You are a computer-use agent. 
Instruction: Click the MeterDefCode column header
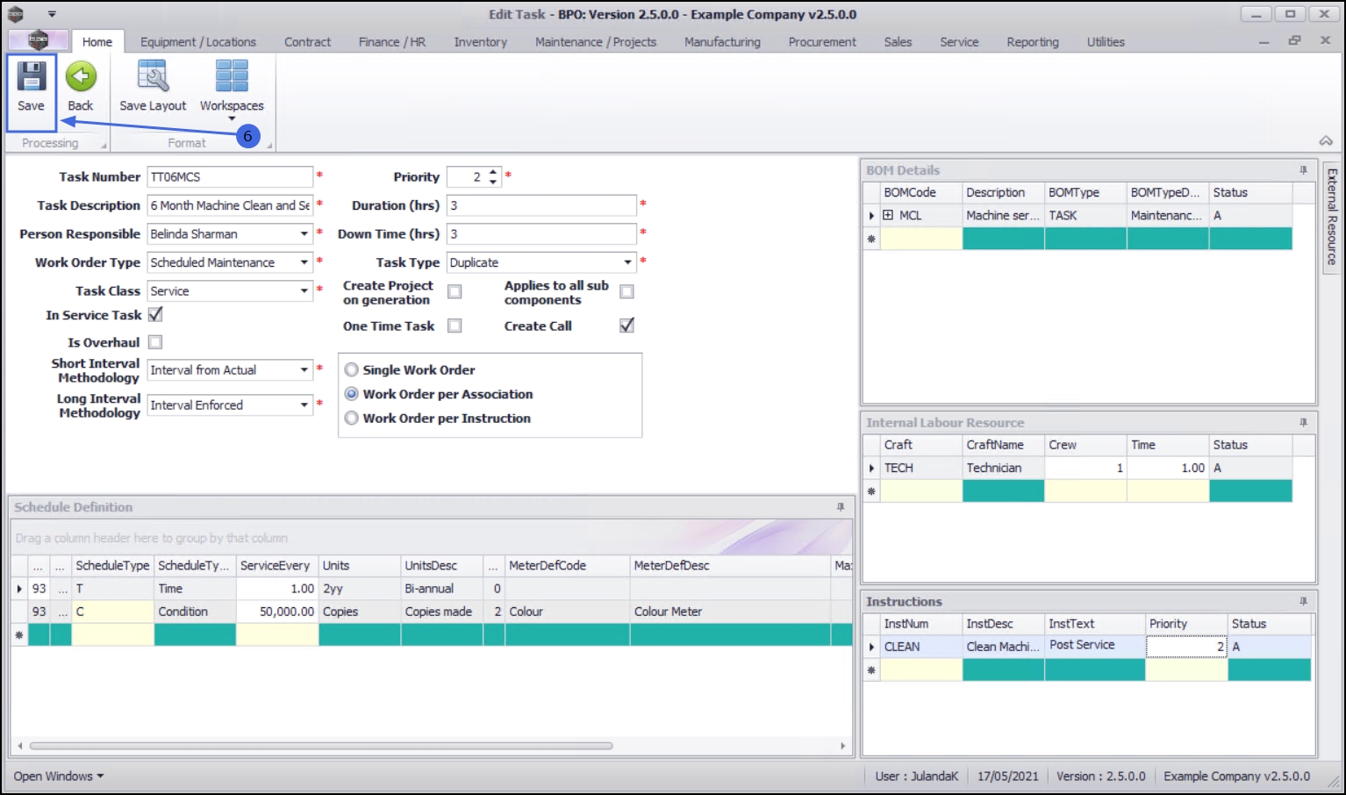click(x=567, y=566)
